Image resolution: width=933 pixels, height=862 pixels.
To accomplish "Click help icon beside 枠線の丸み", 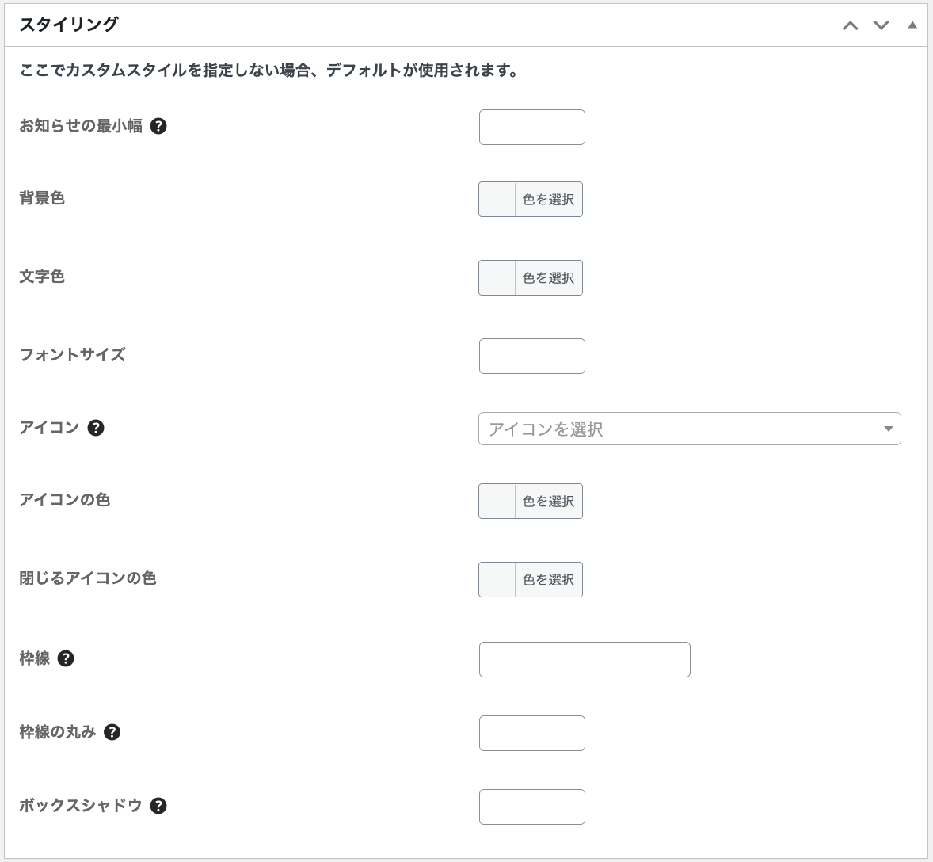I will click(112, 732).
